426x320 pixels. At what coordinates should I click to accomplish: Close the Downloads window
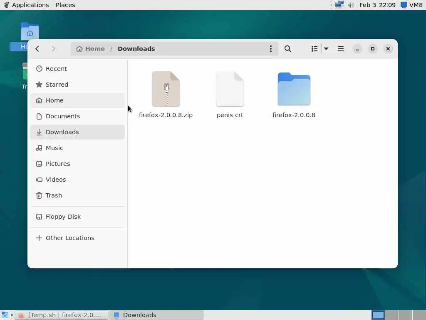click(388, 49)
